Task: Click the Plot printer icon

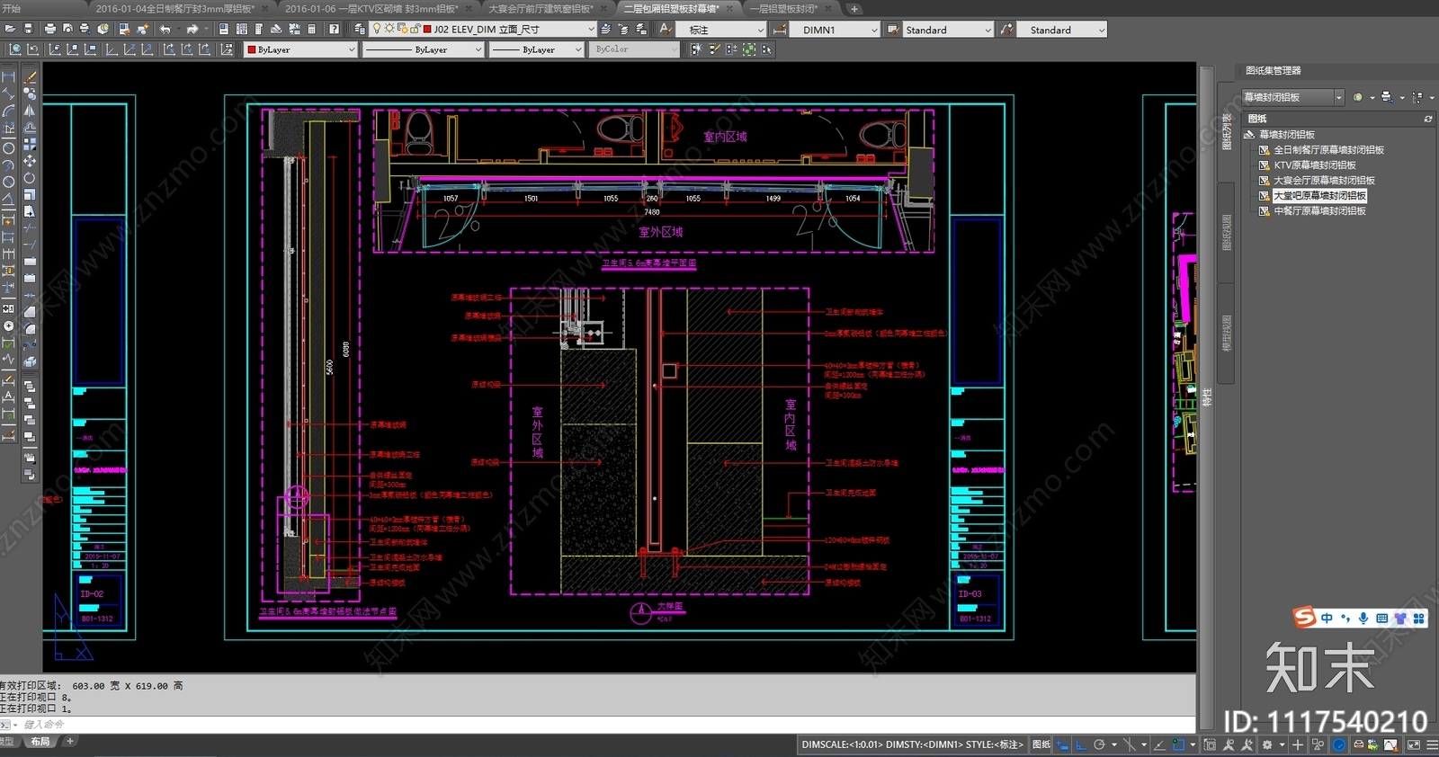Action: coord(49,29)
